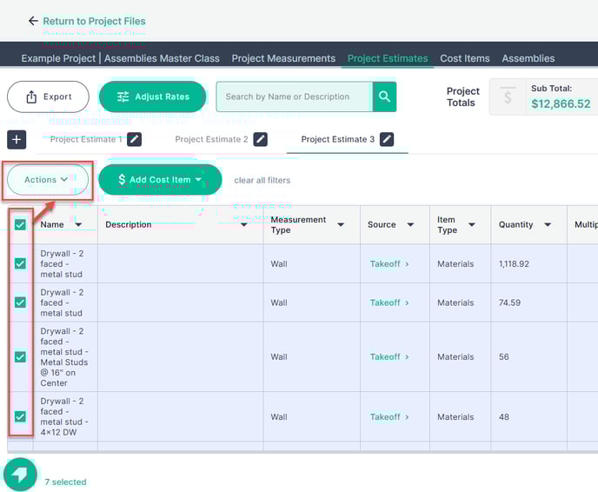
Task: Select the Project Estimate 2 tab
Action: [x=211, y=140]
